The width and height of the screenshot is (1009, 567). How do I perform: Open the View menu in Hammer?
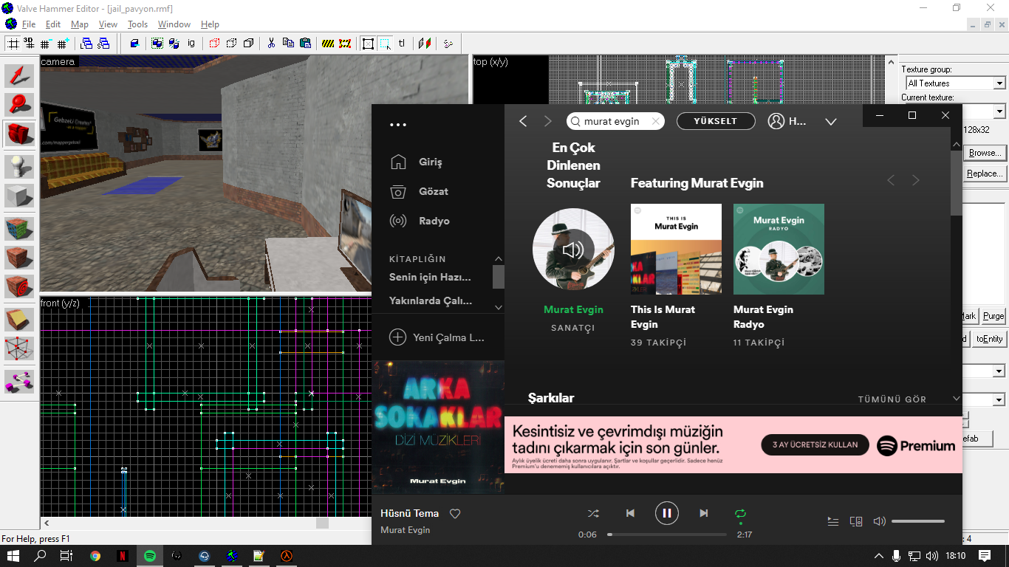pyautogui.click(x=108, y=24)
